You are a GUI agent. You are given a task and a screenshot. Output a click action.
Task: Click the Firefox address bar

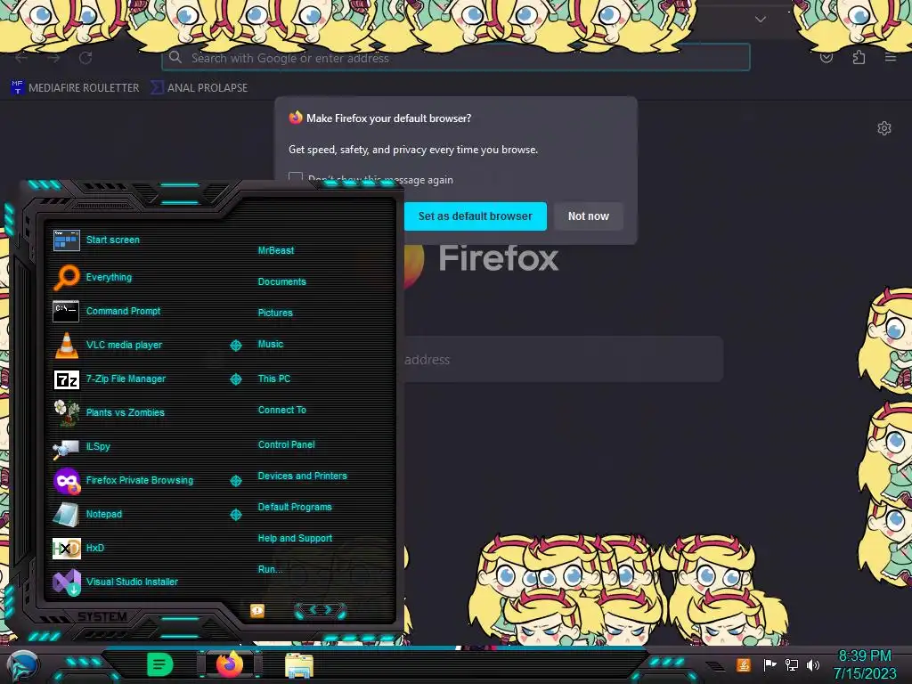point(456,58)
